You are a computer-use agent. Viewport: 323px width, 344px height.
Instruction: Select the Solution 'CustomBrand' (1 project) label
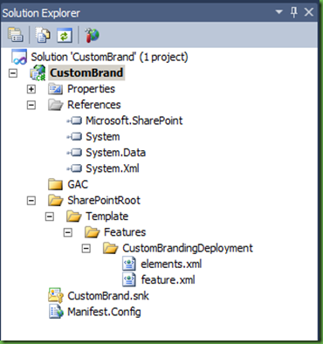(x=110, y=57)
